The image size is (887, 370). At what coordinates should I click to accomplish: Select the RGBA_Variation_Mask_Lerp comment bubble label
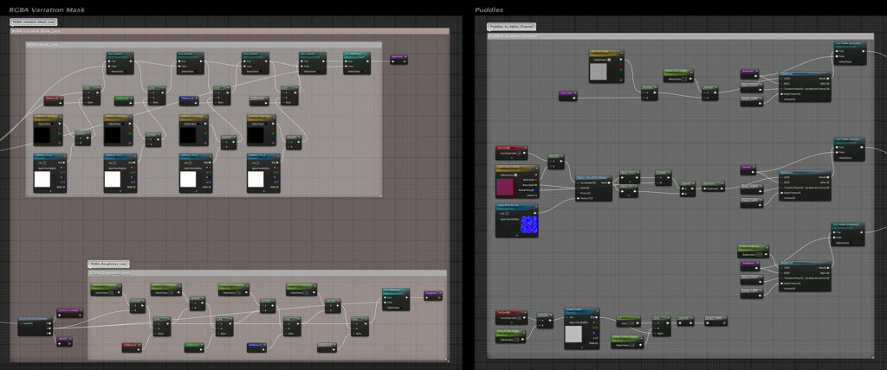pos(34,22)
